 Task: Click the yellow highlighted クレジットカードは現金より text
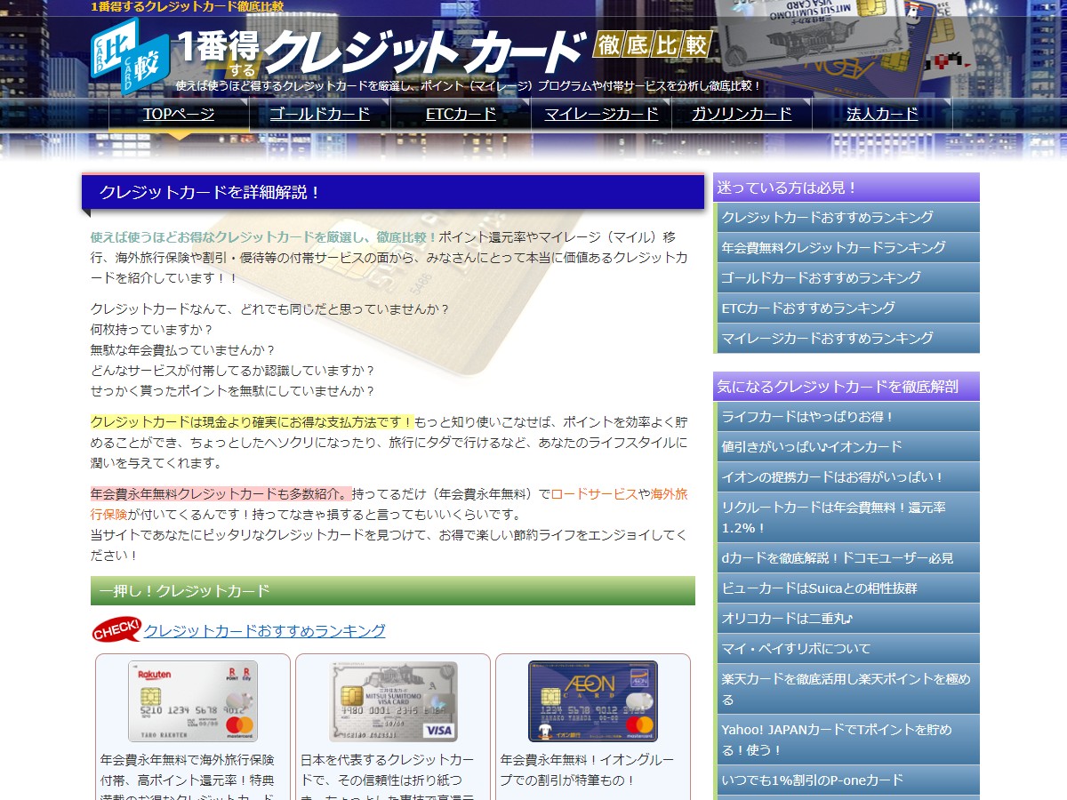click(x=252, y=422)
